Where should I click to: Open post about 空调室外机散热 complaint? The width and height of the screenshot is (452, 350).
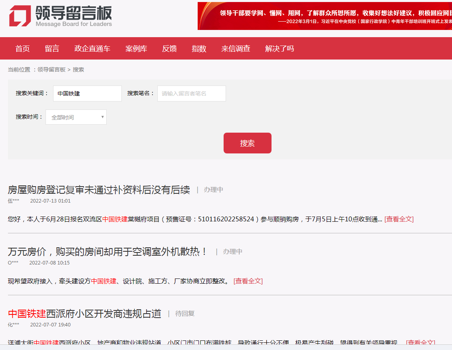[108, 252]
